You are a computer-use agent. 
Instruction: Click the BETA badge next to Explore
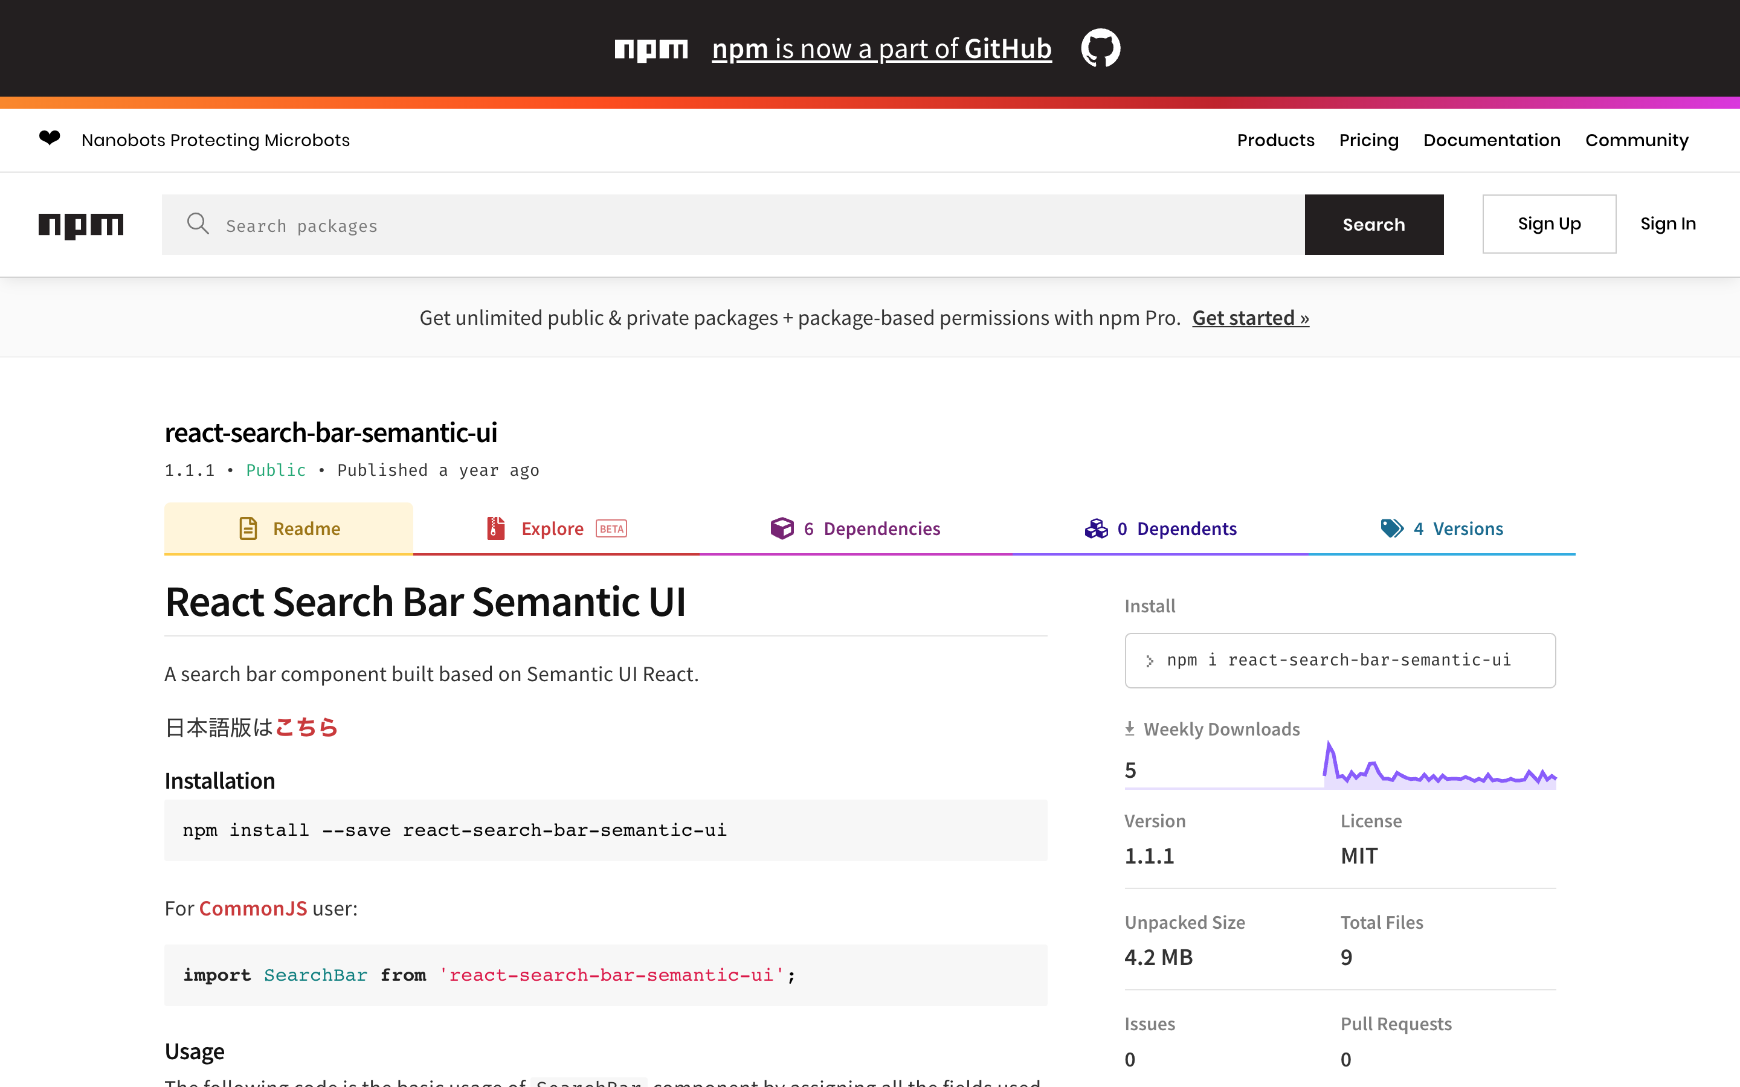pyautogui.click(x=611, y=528)
